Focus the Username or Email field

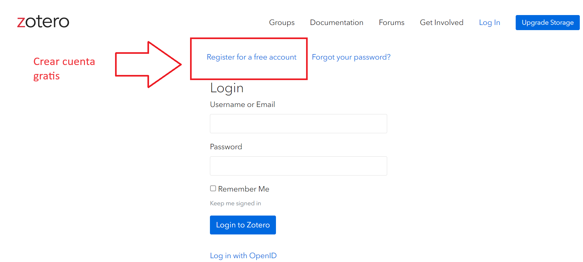coord(298,124)
